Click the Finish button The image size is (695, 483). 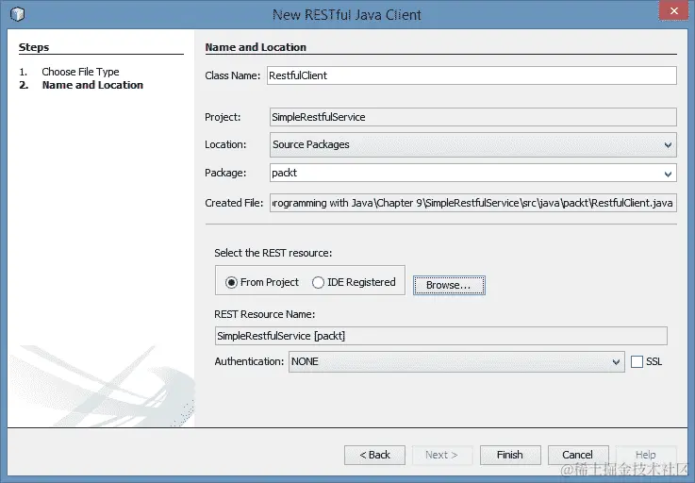click(x=510, y=455)
